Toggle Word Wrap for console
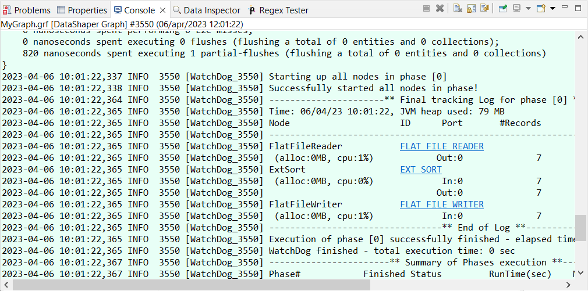The width and height of the screenshot is (588, 291). point(483,9)
